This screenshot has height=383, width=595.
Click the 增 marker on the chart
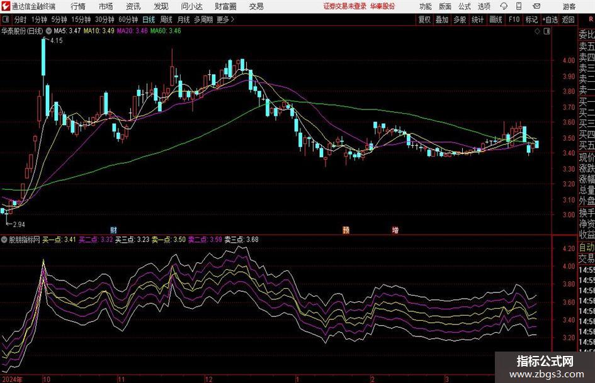[x=395, y=230]
